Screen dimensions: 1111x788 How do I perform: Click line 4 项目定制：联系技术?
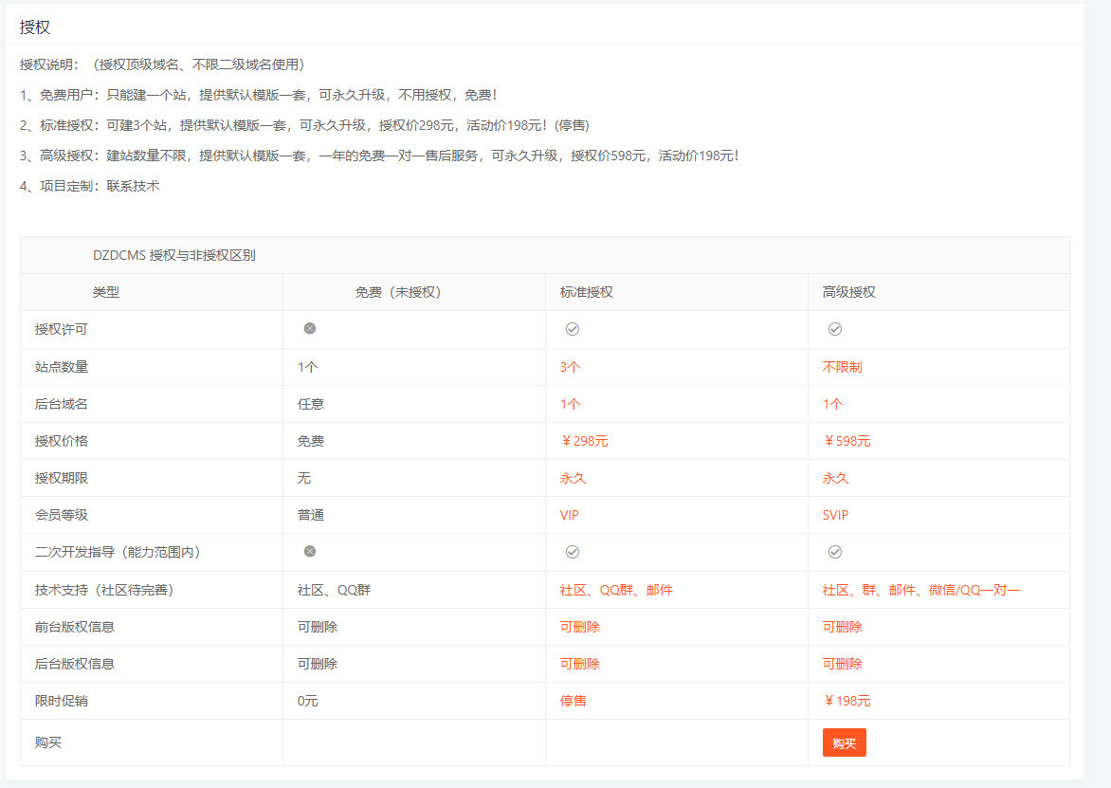(90, 187)
